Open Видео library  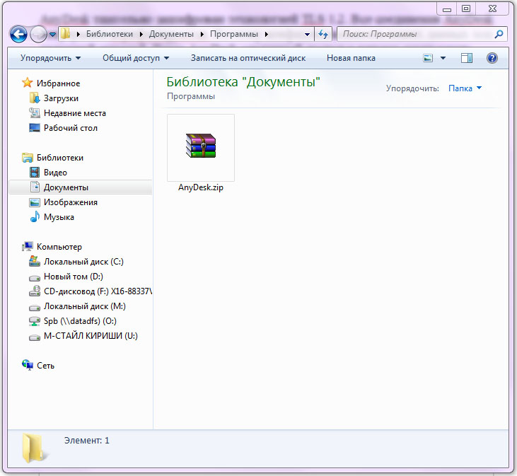[55, 173]
